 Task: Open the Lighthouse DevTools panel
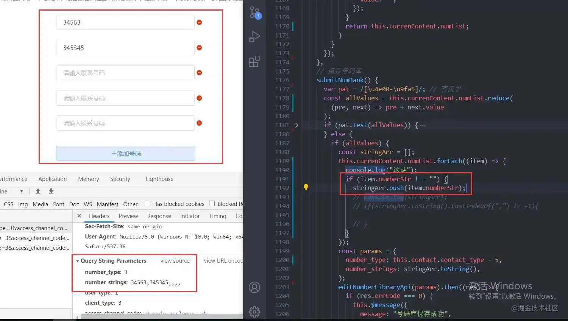159,179
